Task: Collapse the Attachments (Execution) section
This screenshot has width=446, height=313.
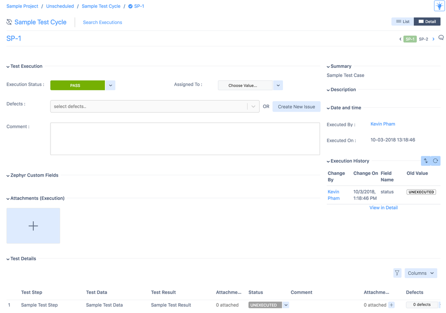Action: [x=8, y=199]
